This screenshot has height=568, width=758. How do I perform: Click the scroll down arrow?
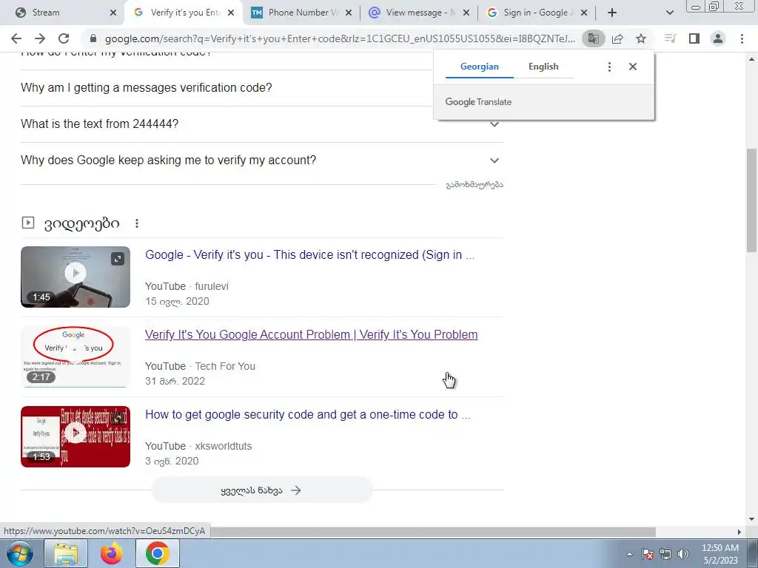click(752, 519)
